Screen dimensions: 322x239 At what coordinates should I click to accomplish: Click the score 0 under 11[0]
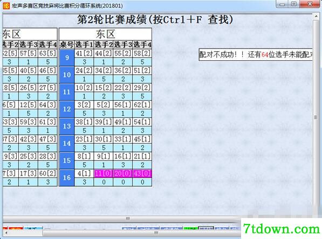point(104,182)
